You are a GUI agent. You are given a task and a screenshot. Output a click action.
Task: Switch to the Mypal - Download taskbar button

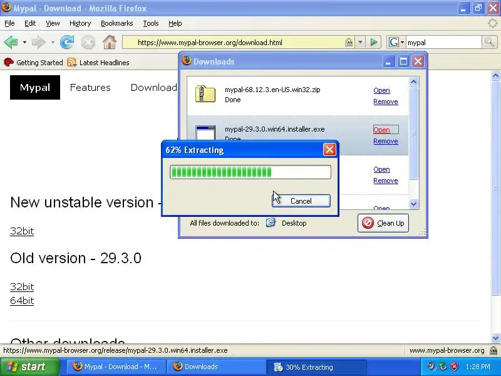(x=116, y=367)
